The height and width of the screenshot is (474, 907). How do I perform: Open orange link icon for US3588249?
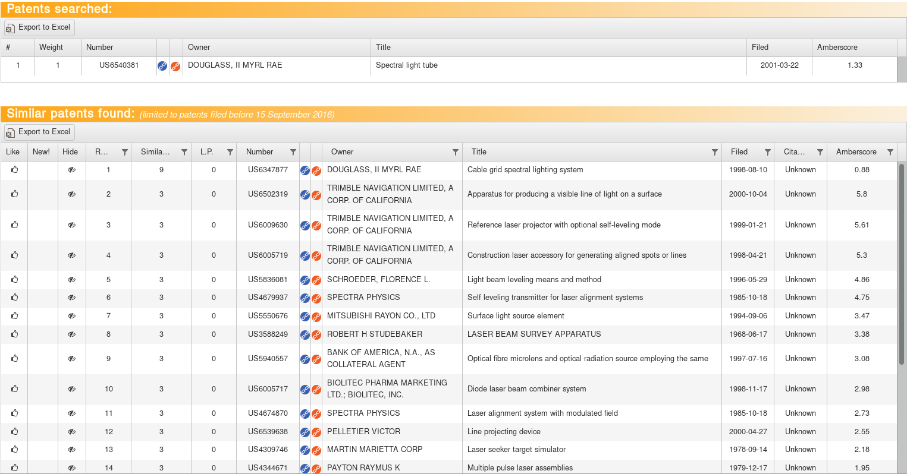click(316, 335)
